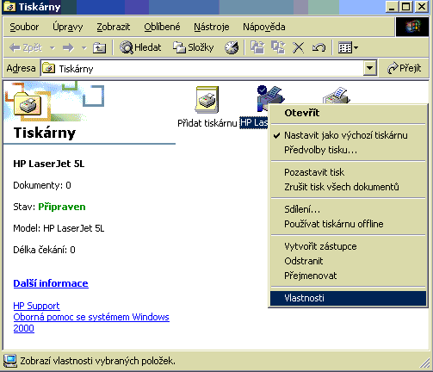Click the Přejít go button
This screenshot has height=372, width=433.
404,68
